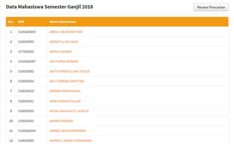The height and width of the screenshot is (144, 234).
Task: Open the student name link in row 7
Action: (x=65, y=91)
